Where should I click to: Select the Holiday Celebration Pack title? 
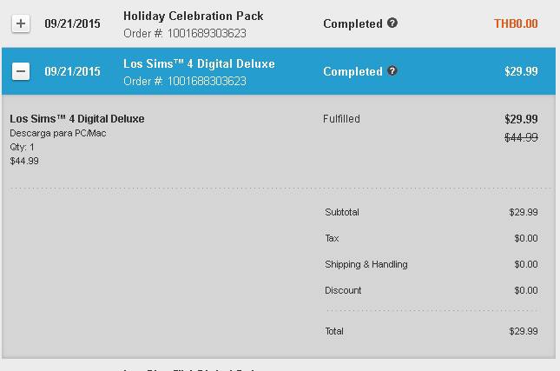tap(194, 17)
